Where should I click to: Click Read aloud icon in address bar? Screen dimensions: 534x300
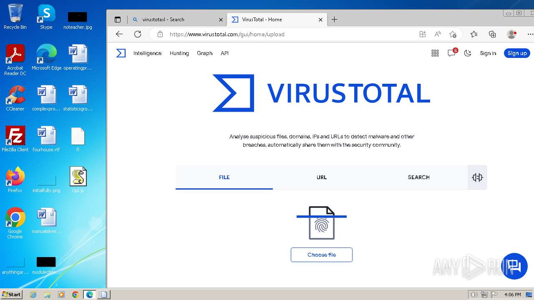tap(438, 34)
